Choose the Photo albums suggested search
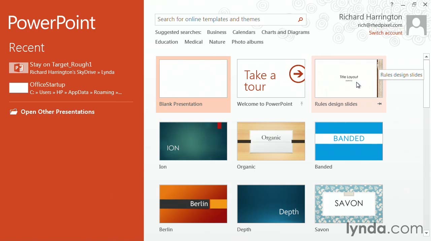431x241 pixels. 247,42
